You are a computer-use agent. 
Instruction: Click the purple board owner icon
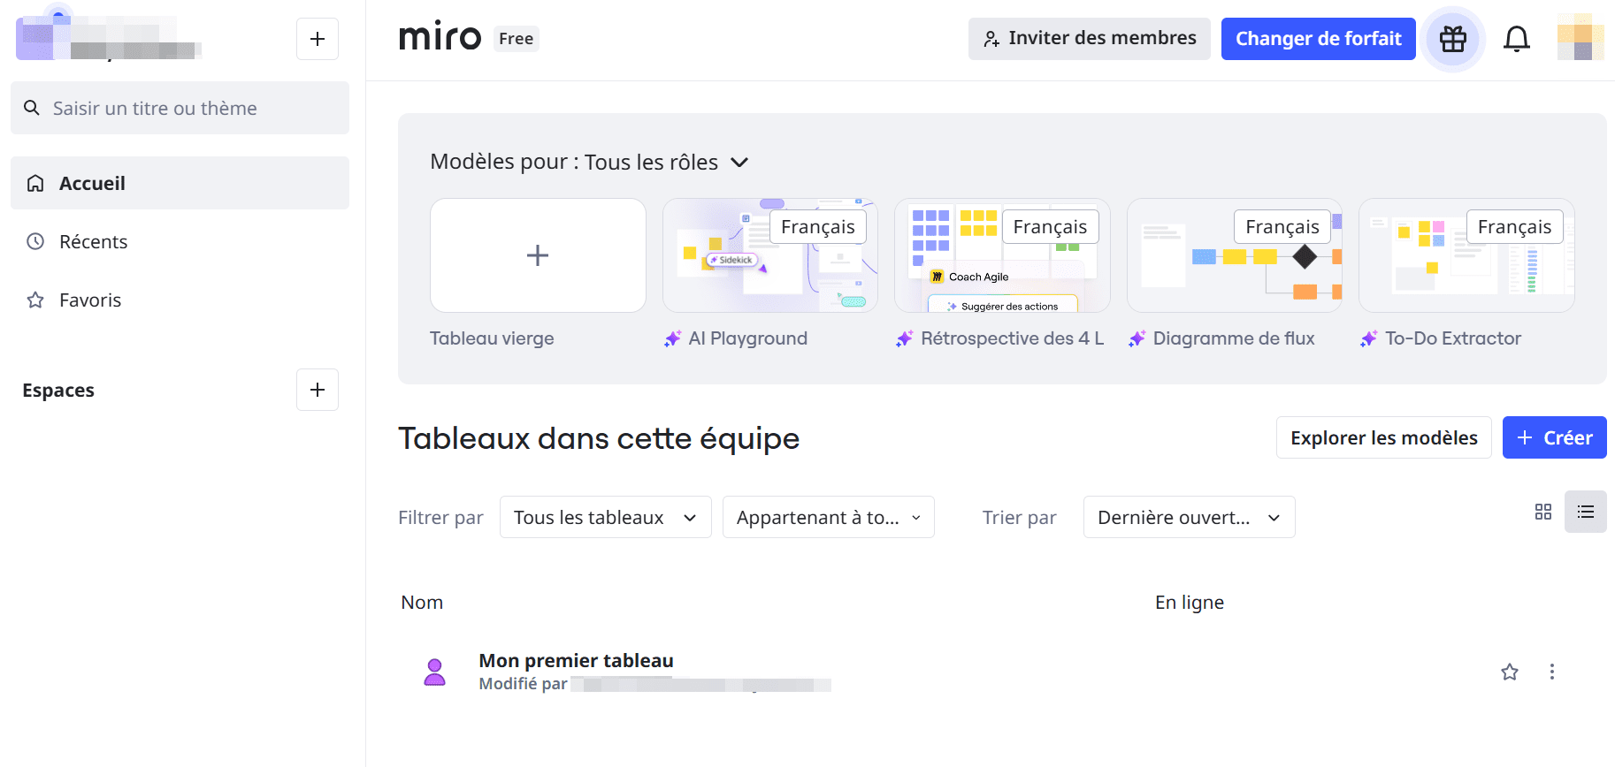[x=434, y=672]
